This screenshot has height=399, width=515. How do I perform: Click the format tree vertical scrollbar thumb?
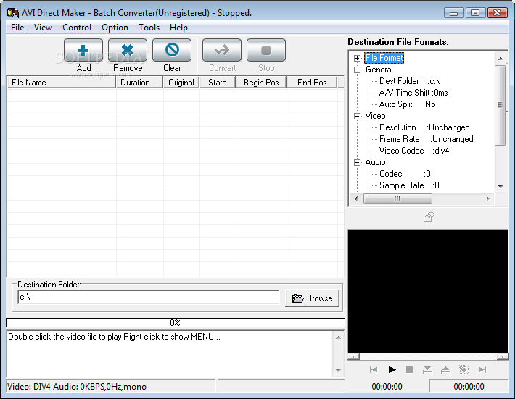[x=500, y=105]
